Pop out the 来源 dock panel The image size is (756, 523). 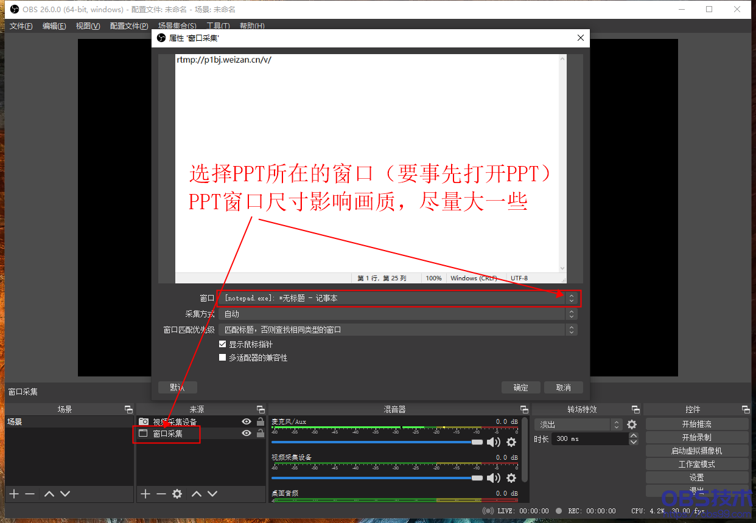[261, 409]
